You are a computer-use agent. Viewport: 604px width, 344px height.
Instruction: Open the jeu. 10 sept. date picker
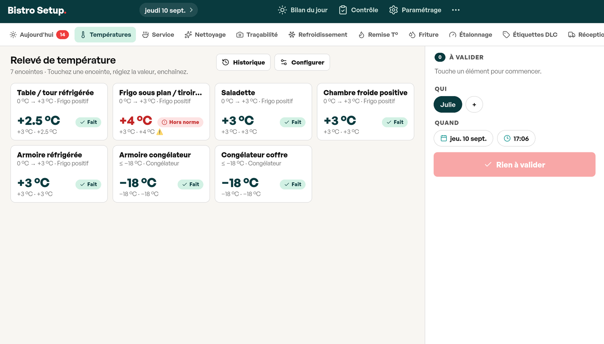(463, 138)
